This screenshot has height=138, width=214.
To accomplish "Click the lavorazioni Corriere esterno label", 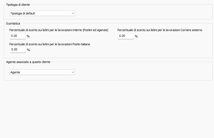I will click(160, 30).
